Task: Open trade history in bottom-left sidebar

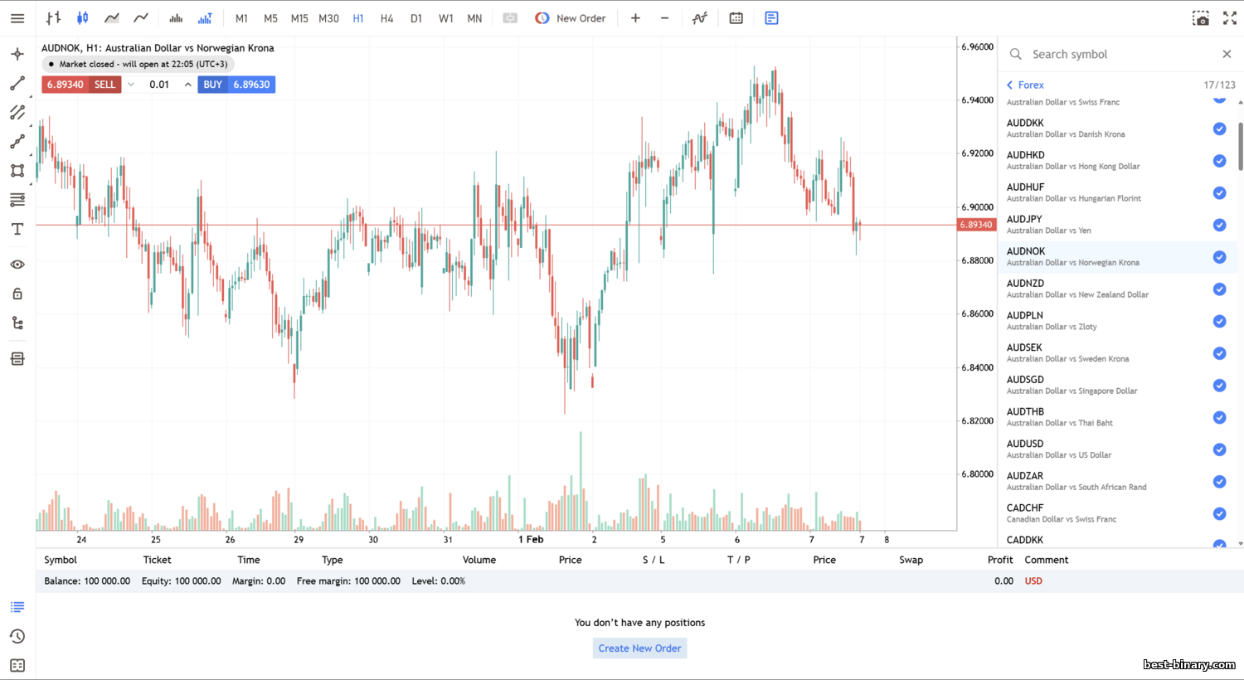Action: click(x=17, y=636)
